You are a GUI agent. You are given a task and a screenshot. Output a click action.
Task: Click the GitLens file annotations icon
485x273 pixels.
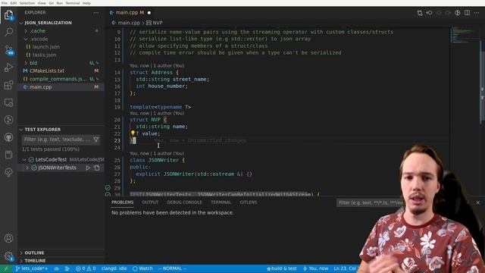coord(458,13)
